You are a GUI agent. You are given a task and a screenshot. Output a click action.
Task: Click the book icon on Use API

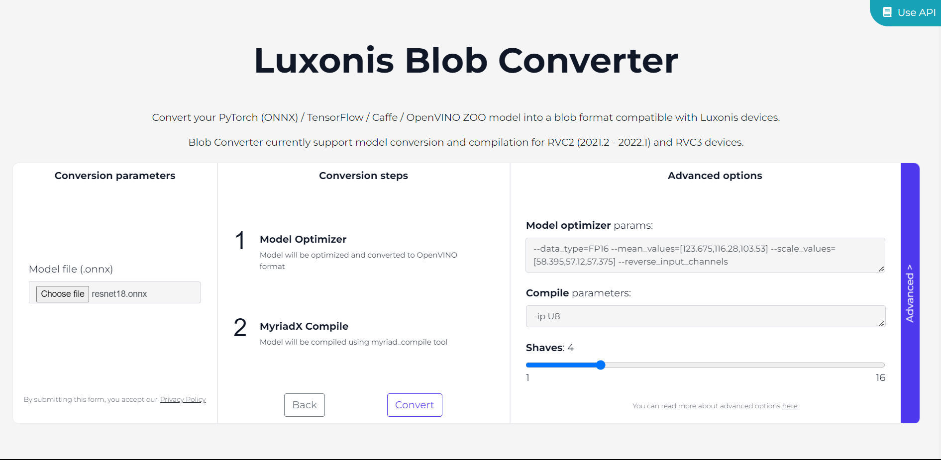pos(887,12)
